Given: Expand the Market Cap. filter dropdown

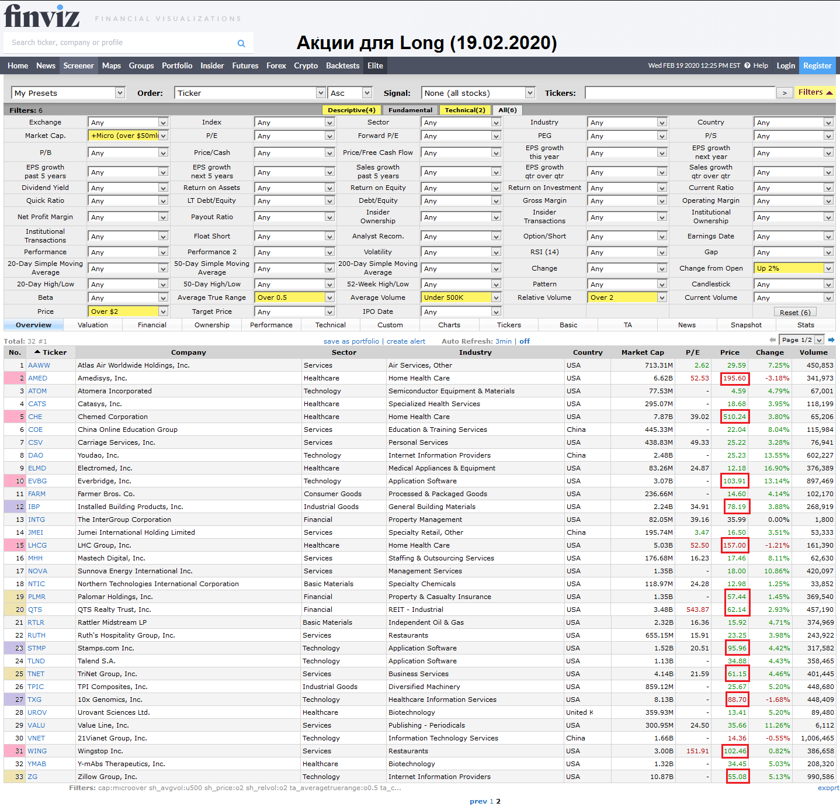Looking at the screenshot, I should [x=128, y=136].
